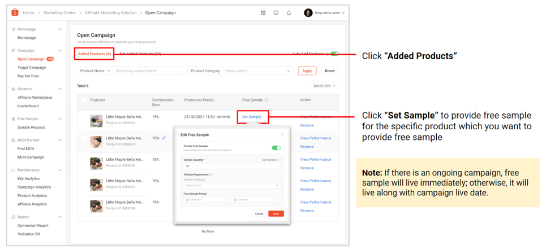Open the Batch Edit dropdown

pos(324,86)
